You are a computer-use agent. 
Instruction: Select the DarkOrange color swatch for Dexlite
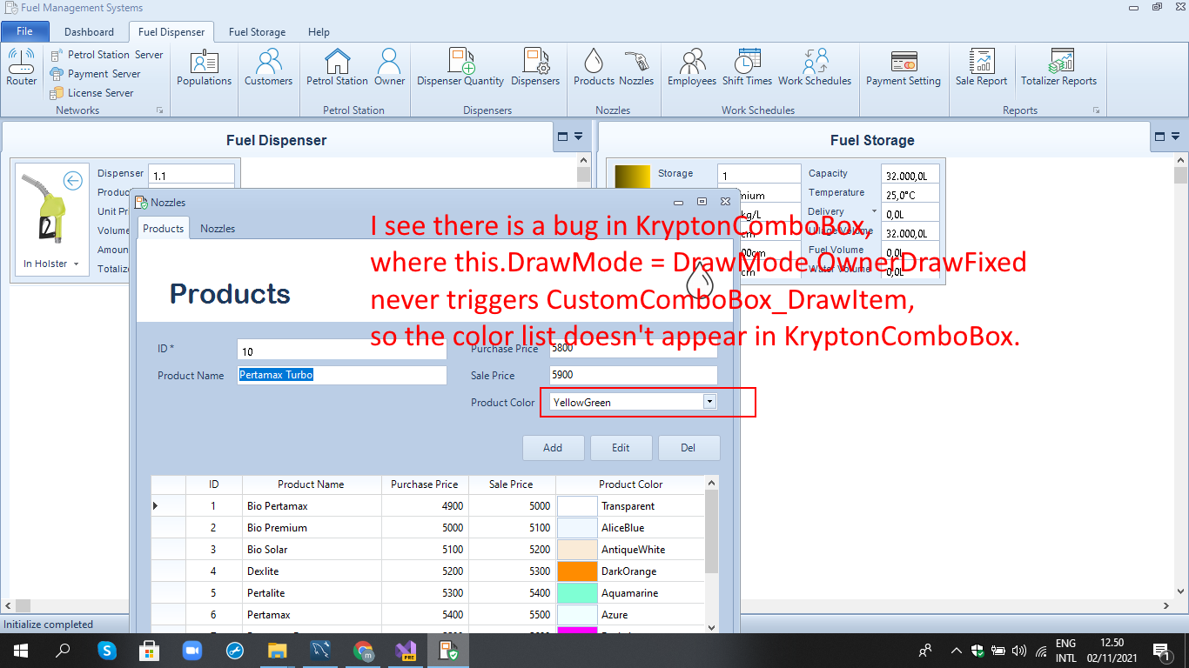(572, 571)
